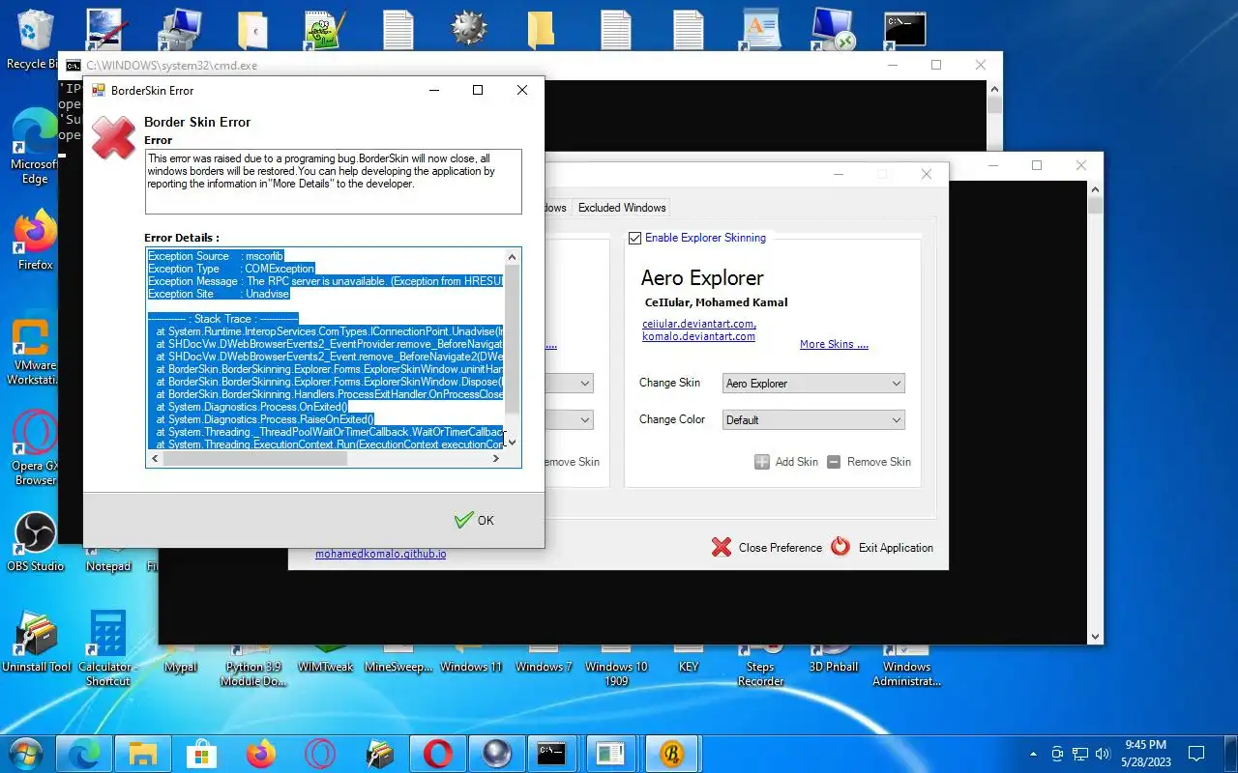1238x773 pixels.
Task: Click OK in the BorderSkin Error dialog
Action: 474,520
